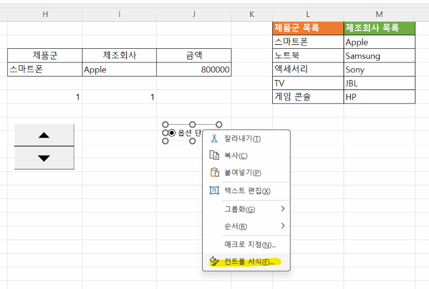Select the JBL cell

point(379,83)
